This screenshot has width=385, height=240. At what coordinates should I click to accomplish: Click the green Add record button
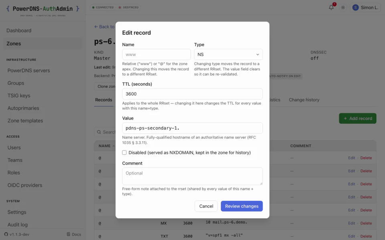point(357,118)
